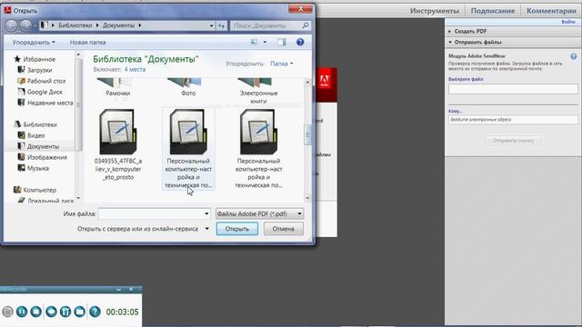Close the Открыть dialog
Screen dimensions: 582x327
pos(301,8)
